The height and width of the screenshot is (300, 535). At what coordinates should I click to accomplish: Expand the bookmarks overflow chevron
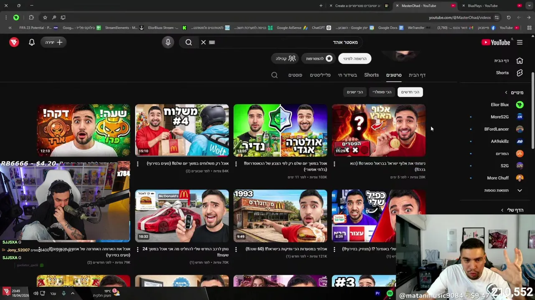point(10,28)
